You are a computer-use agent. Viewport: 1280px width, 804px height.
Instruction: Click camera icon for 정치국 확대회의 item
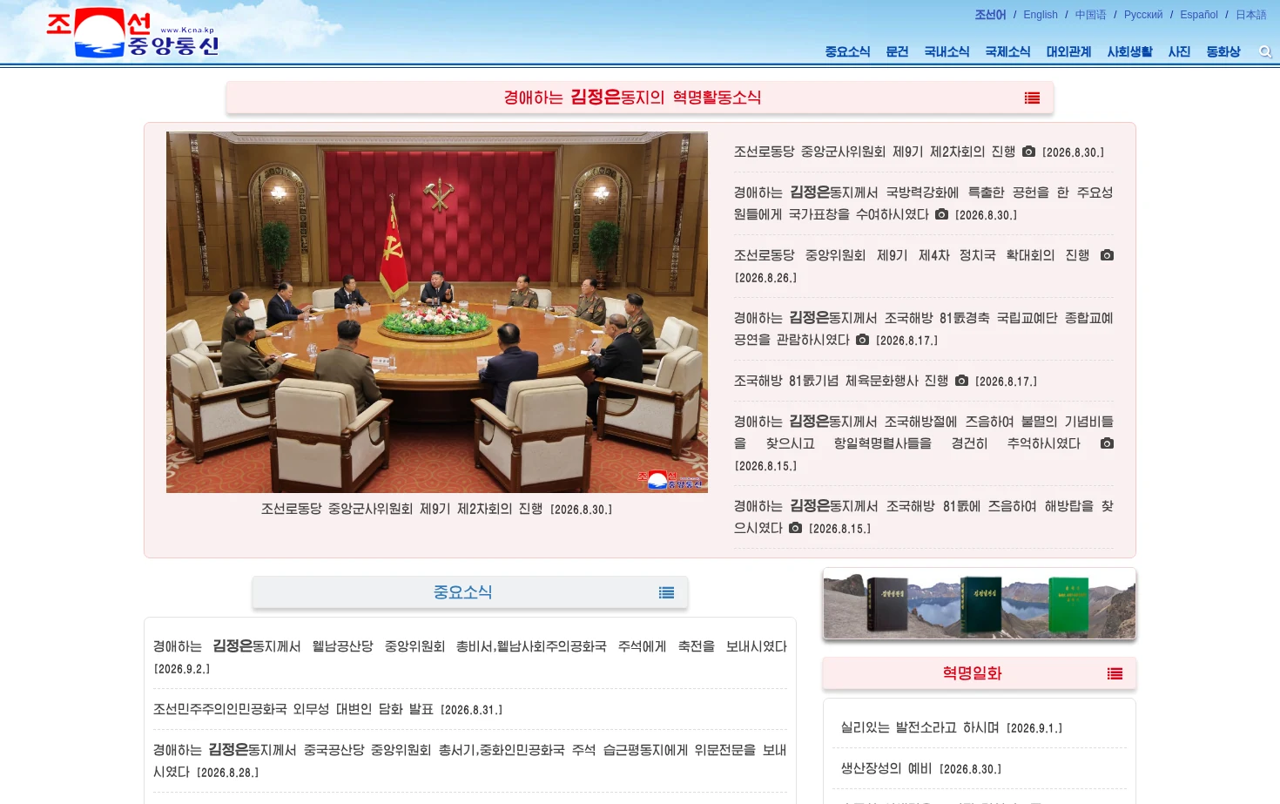pyautogui.click(x=1107, y=255)
